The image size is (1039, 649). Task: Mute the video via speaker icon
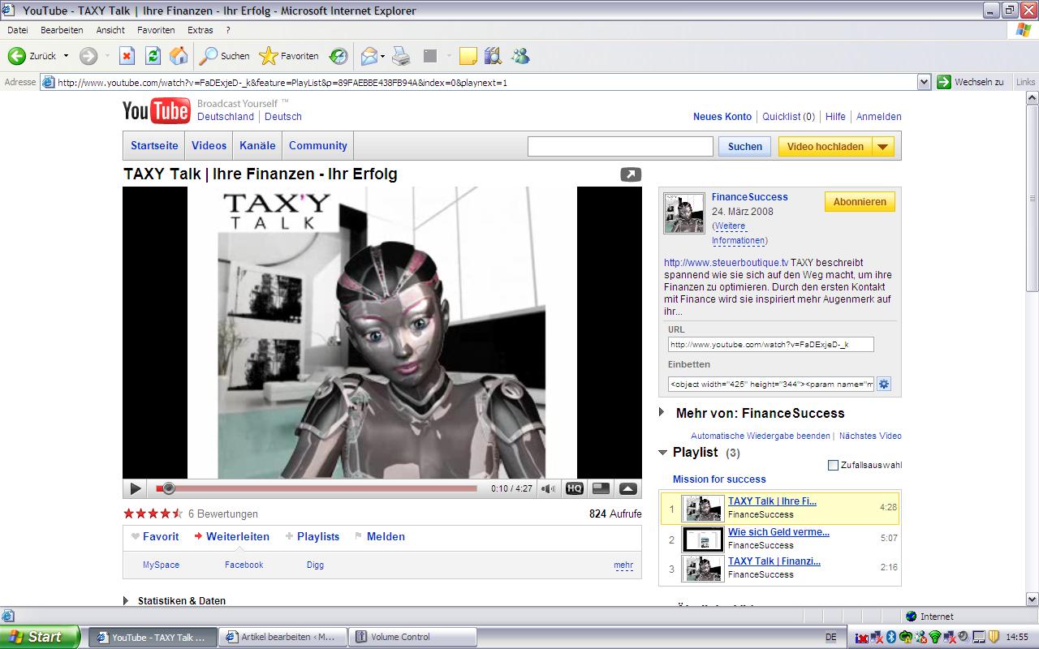coord(550,488)
